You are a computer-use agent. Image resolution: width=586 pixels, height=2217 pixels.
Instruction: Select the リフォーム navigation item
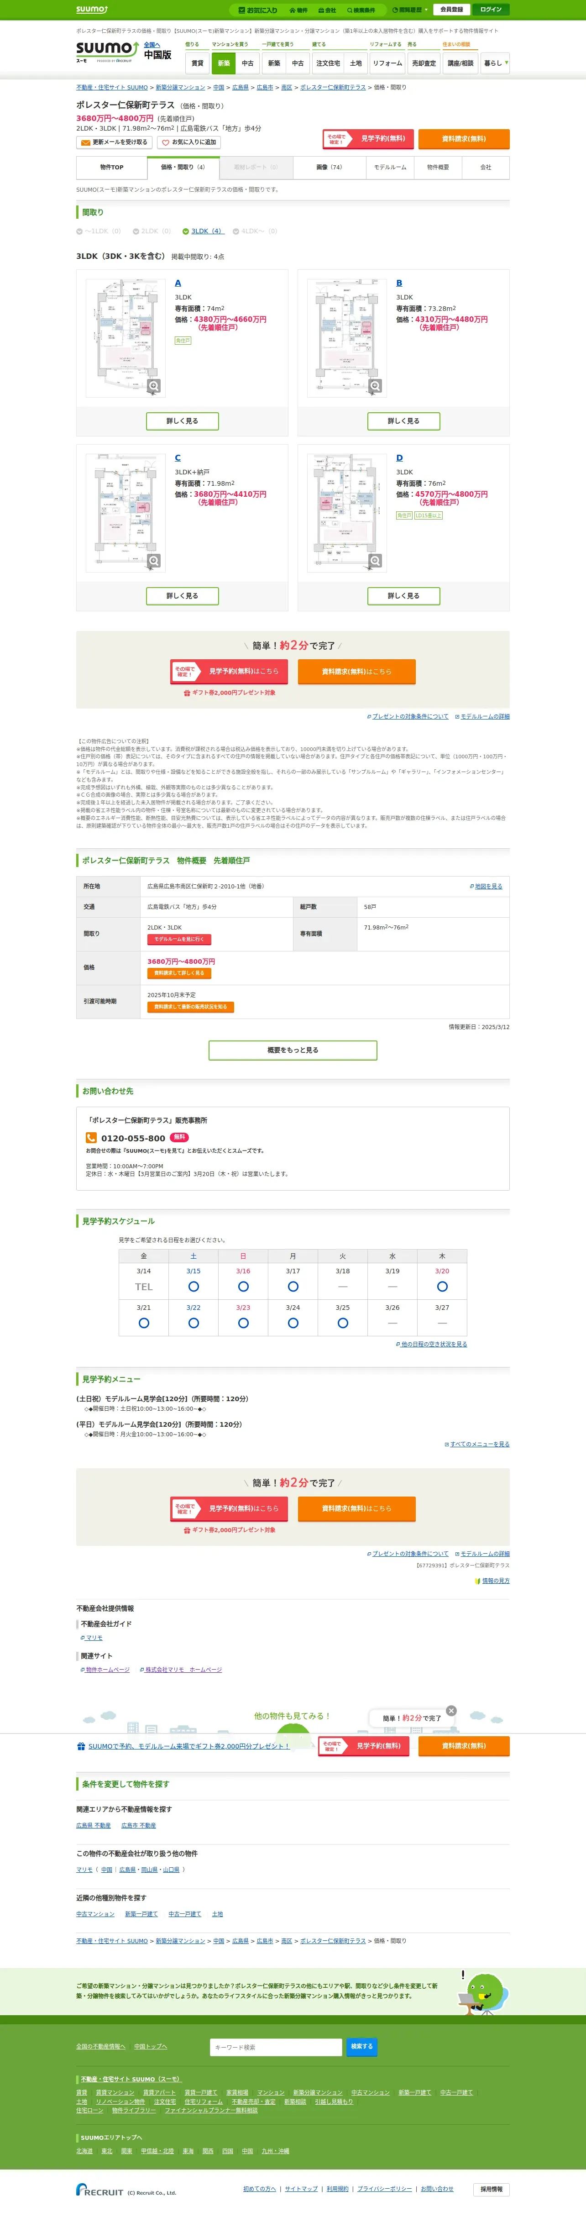(387, 63)
